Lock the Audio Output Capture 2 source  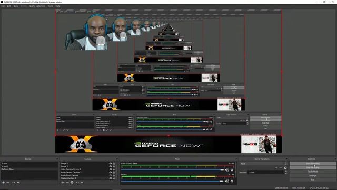pos(114,173)
